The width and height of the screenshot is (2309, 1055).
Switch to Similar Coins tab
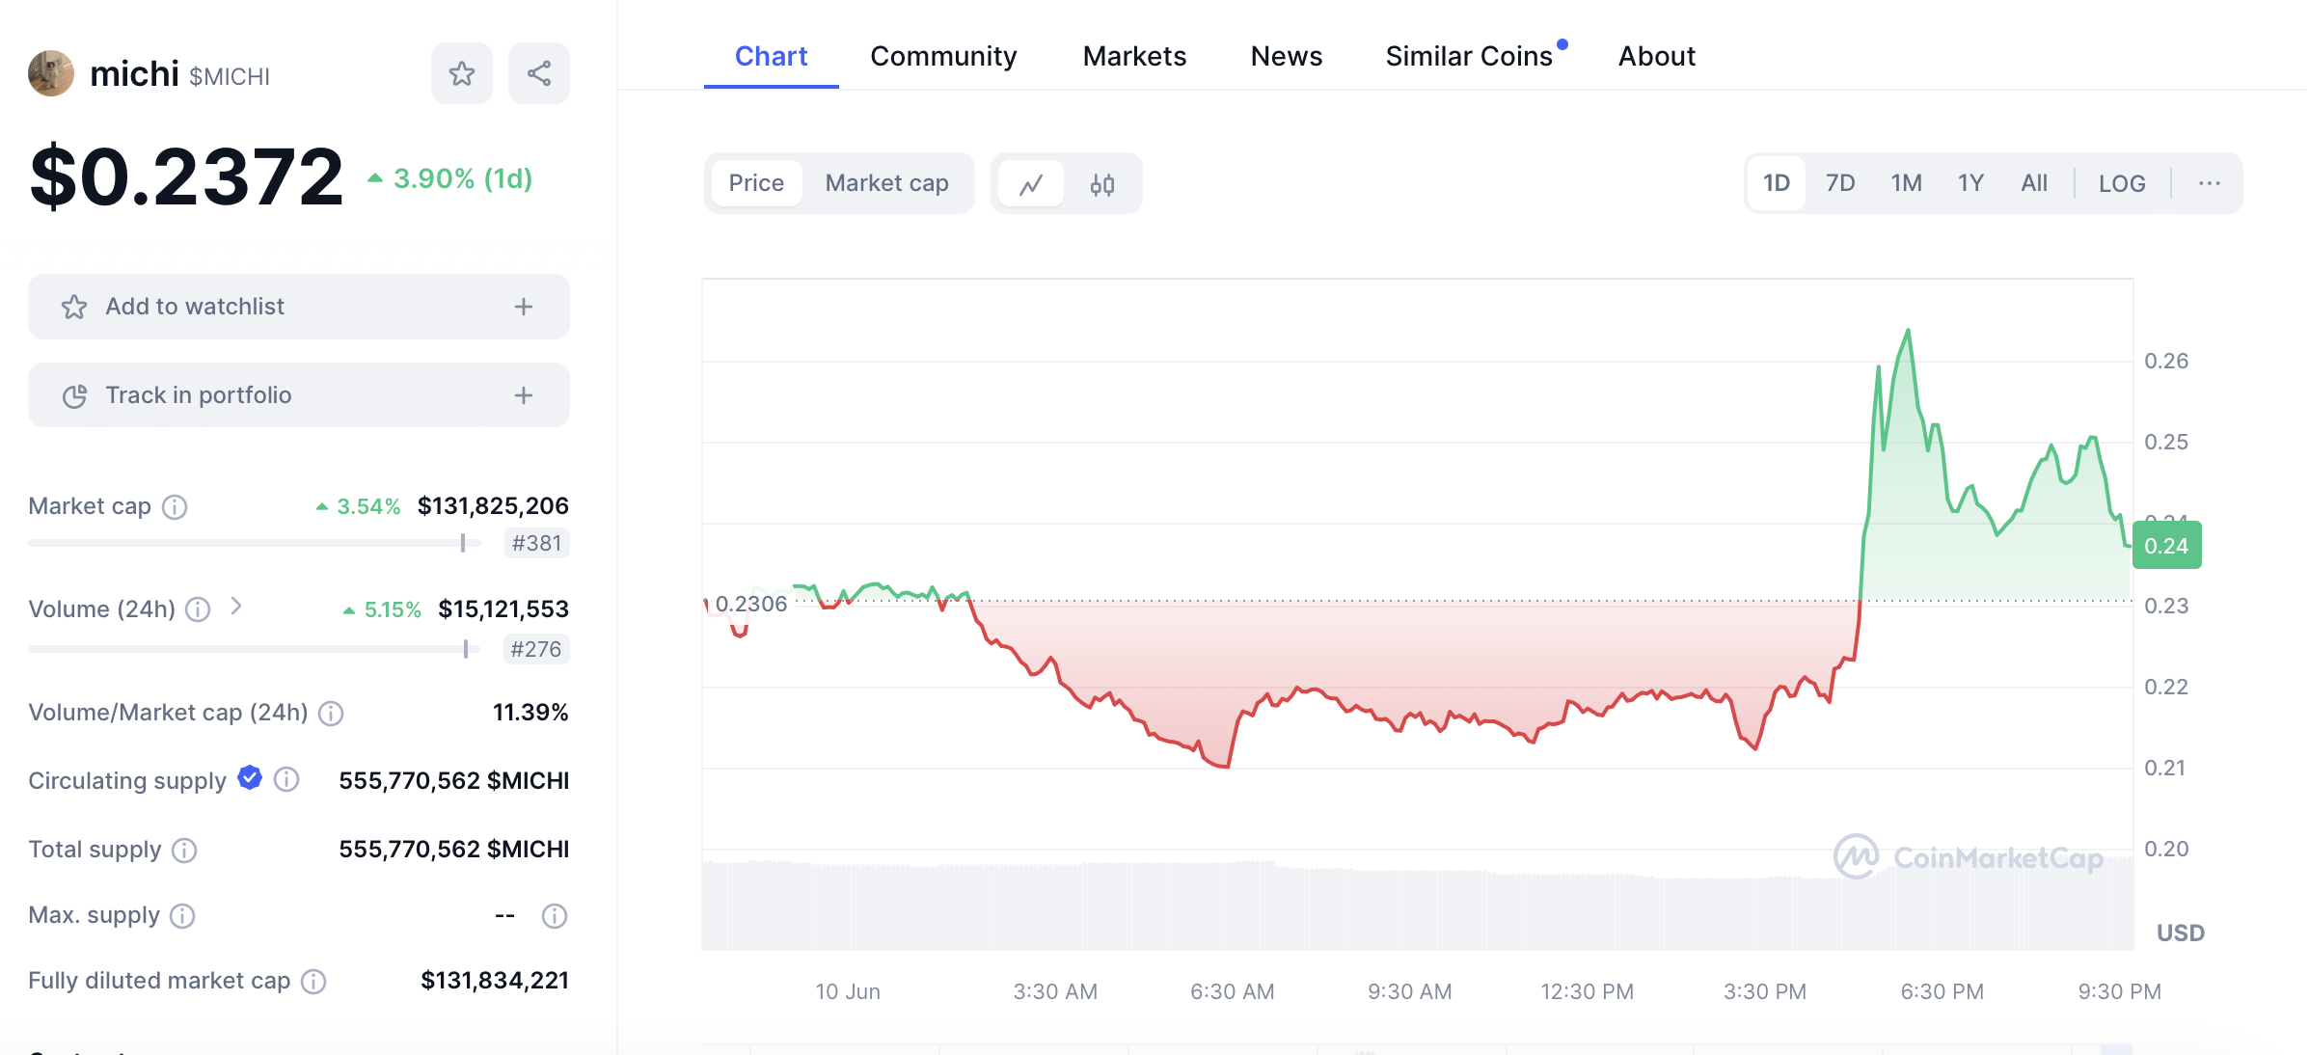[1468, 56]
